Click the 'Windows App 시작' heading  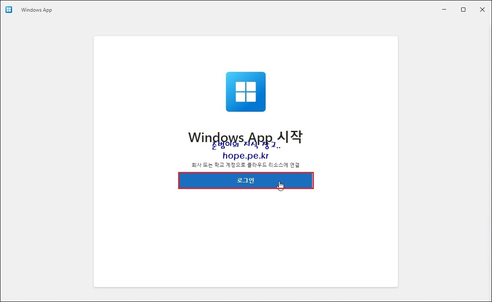(x=245, y=137)
